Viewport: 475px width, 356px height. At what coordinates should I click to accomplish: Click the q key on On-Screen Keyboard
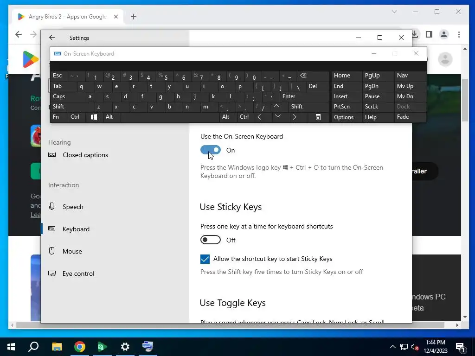point(82,87)
